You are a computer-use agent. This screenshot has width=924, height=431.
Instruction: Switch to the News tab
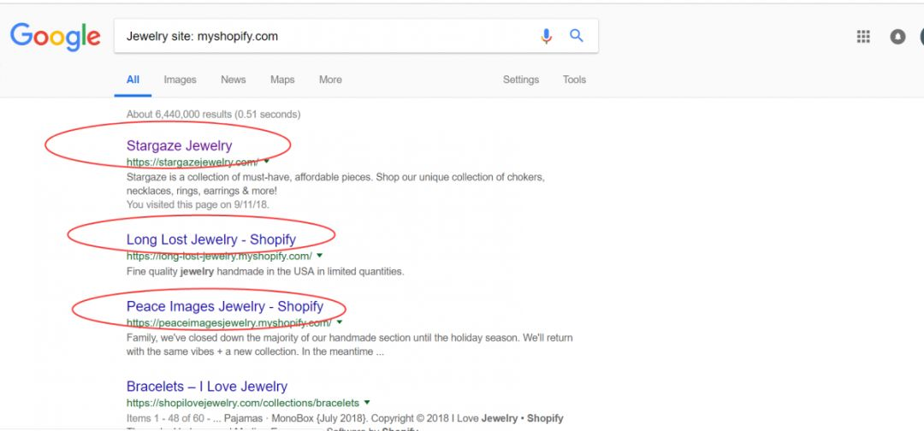(234, 80)
